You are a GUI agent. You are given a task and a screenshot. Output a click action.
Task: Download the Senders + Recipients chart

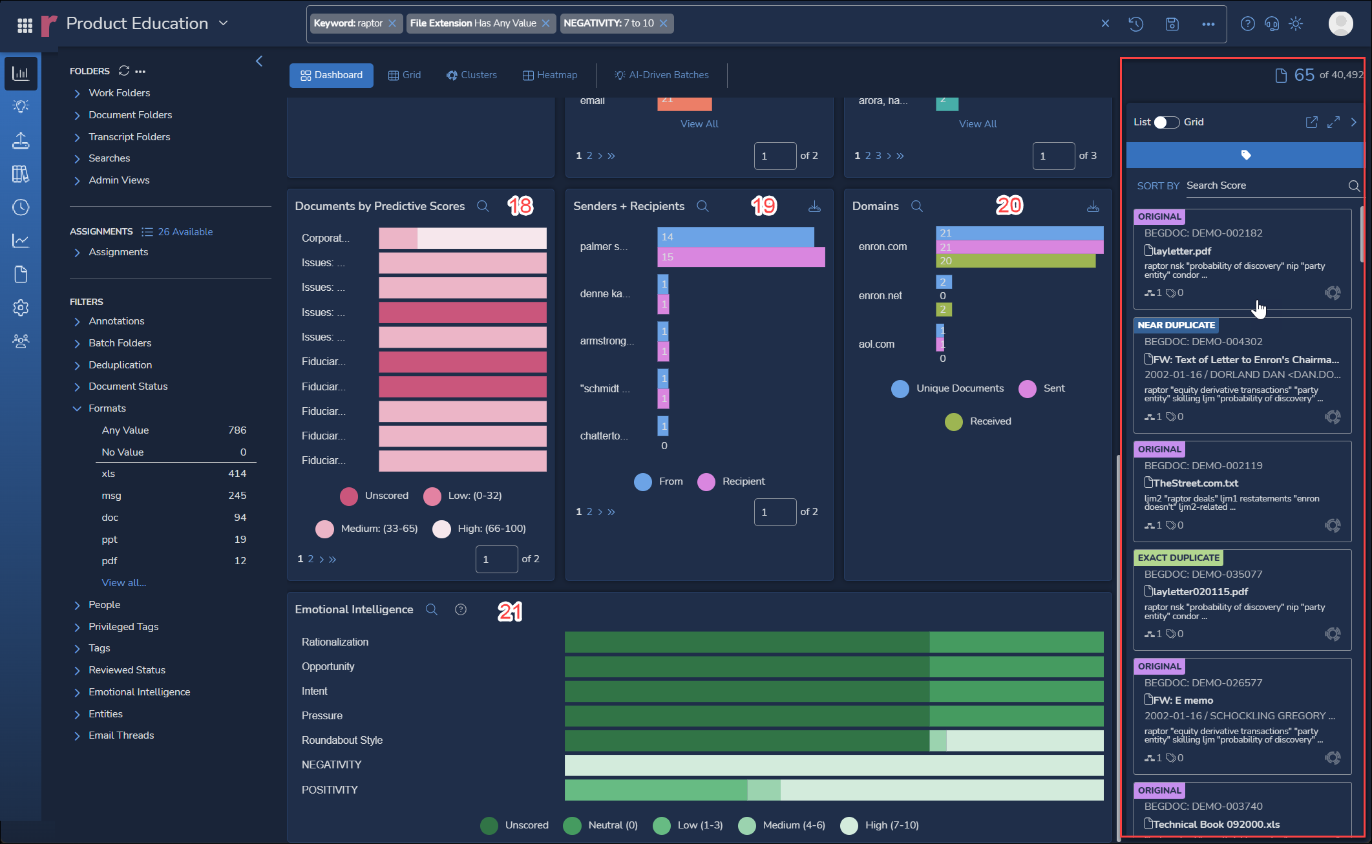(814, 207)
